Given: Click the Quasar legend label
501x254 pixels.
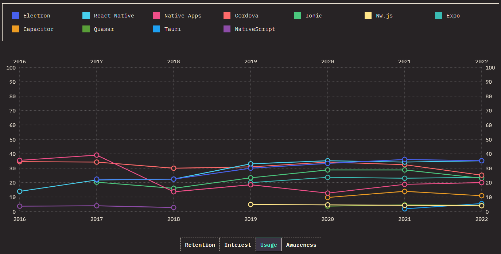Looking at the screenshot, I should pos(104,29).
